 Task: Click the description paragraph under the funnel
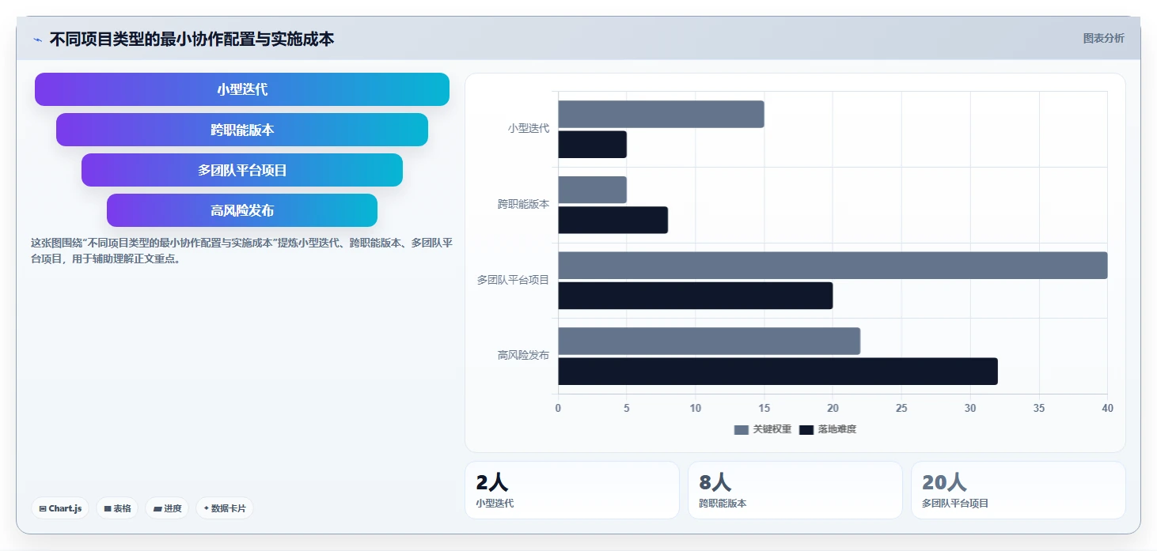point(241,251)
